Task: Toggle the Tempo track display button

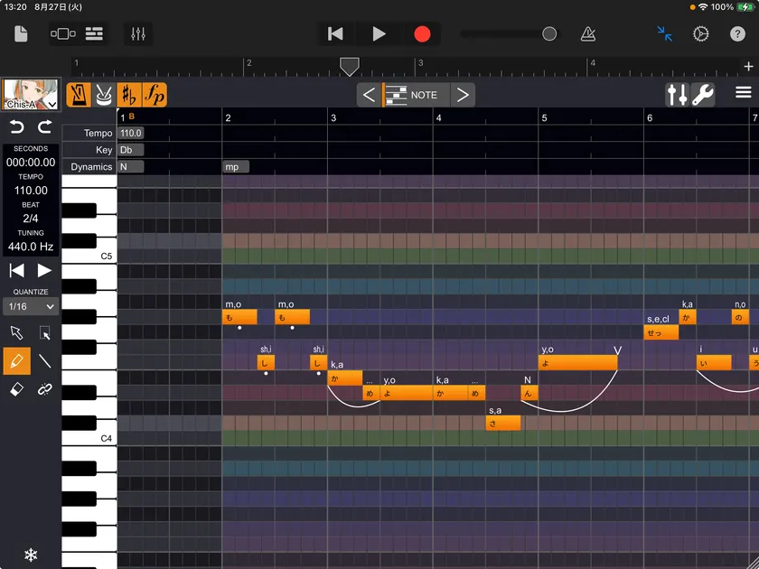Action: [x=79, y=94]
